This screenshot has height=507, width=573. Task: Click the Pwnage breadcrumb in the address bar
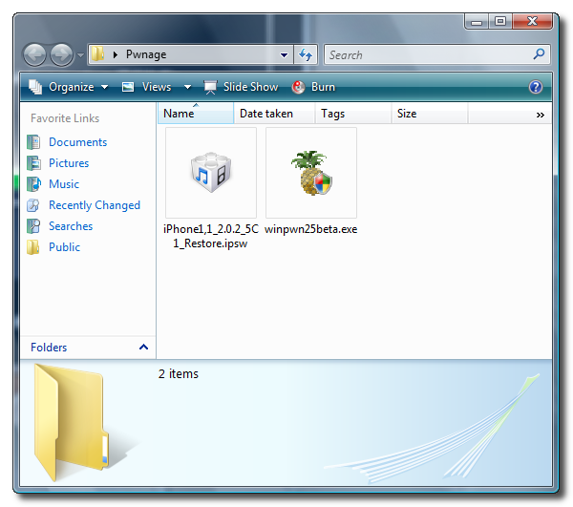[146, 54]
